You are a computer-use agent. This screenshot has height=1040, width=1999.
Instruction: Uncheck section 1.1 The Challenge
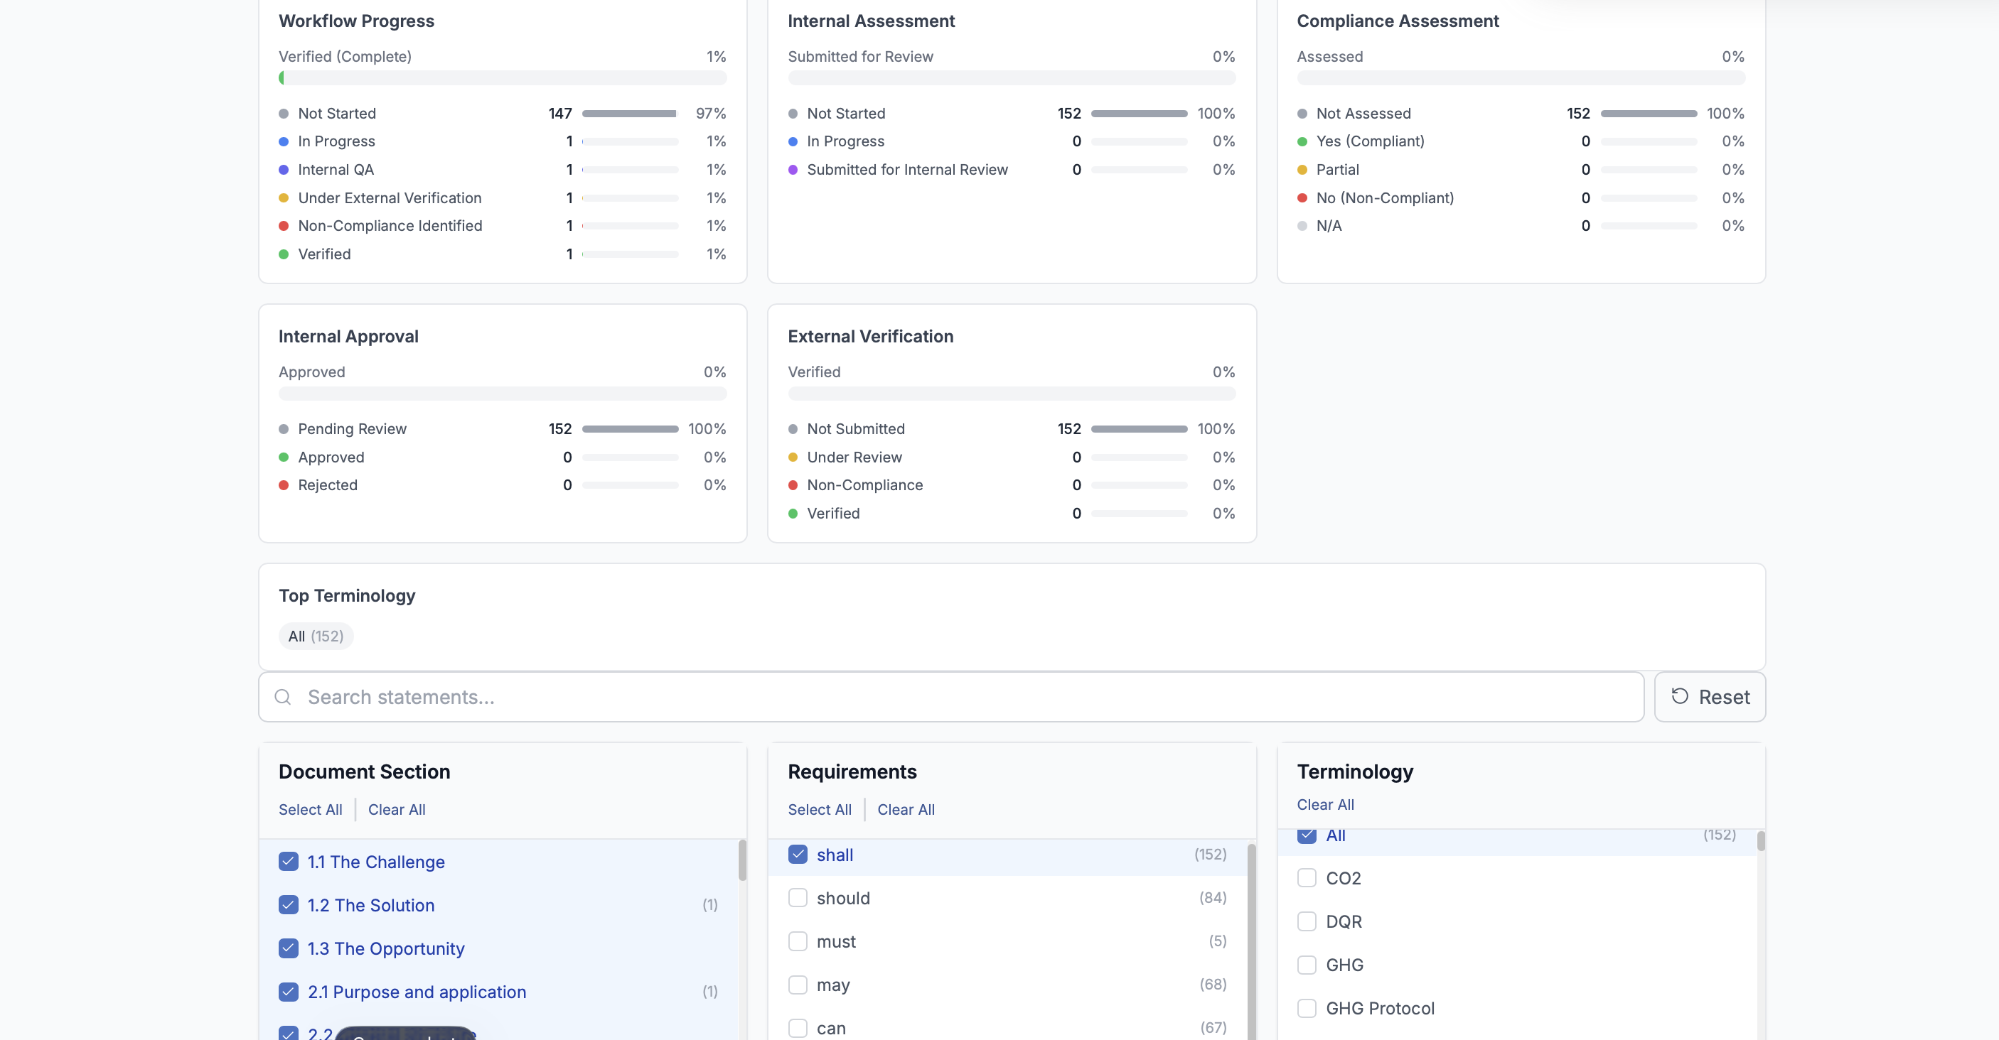288,862
